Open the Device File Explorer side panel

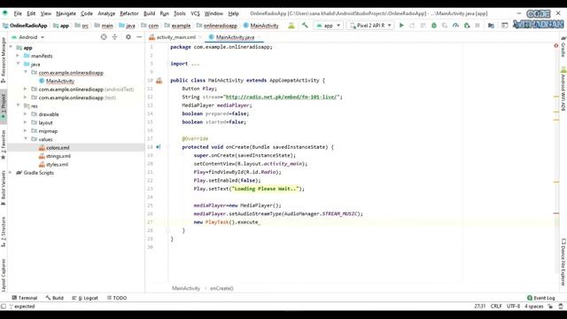[x=563, y=262]
